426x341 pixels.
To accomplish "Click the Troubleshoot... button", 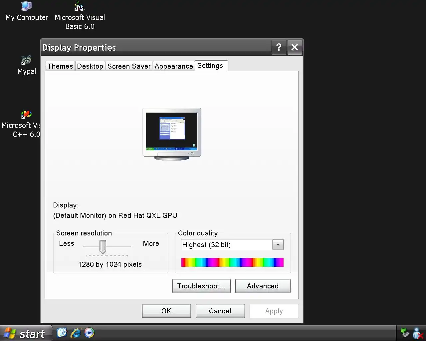I will (201, 286).
